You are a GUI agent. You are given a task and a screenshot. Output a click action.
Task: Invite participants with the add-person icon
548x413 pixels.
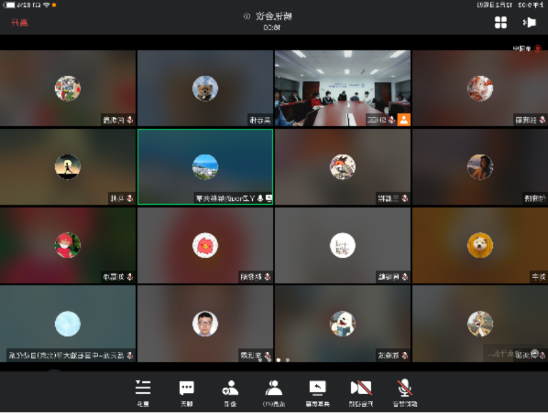pyautogui.click(x=230, y=391)
